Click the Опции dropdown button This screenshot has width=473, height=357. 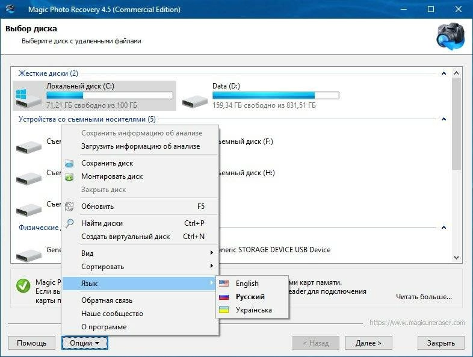coord(85,343)
